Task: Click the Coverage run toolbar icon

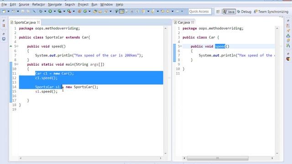Action: point(60,11)
